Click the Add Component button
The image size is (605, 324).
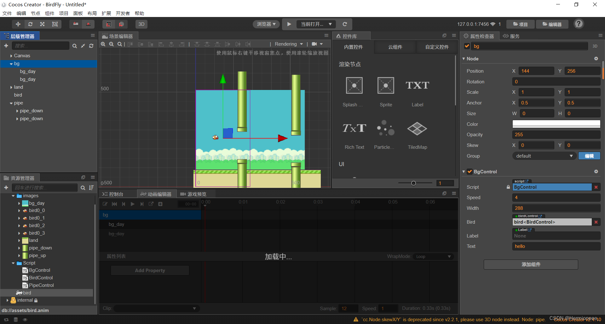pyautogui.click(x=531, y=265)
